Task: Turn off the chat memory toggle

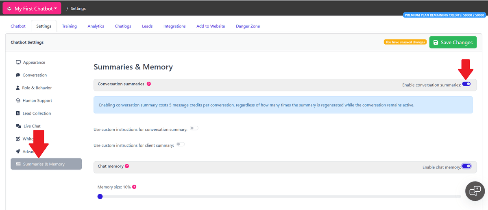Action: 466,166
